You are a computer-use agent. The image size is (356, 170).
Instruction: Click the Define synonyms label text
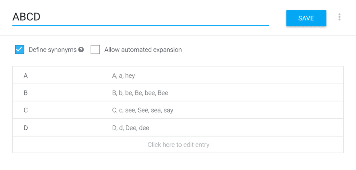click(x=53, y=50)
